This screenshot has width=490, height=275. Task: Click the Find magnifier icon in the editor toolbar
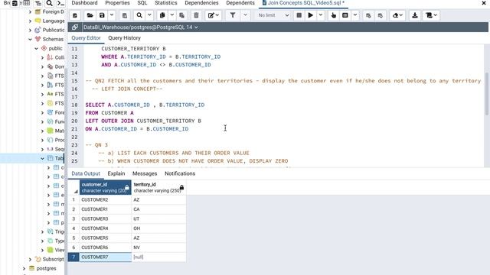click(139, 15)
